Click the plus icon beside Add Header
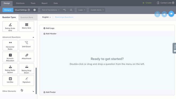 (x=44, y=34)
